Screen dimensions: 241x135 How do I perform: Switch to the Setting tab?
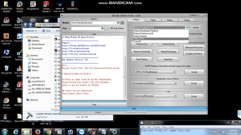(x=187, y=20)
